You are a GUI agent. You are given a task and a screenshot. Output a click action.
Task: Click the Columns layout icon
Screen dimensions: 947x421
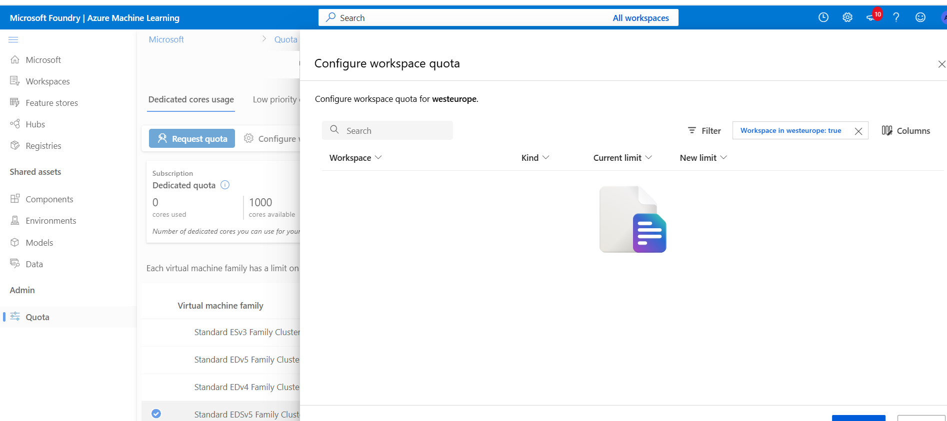887,130
